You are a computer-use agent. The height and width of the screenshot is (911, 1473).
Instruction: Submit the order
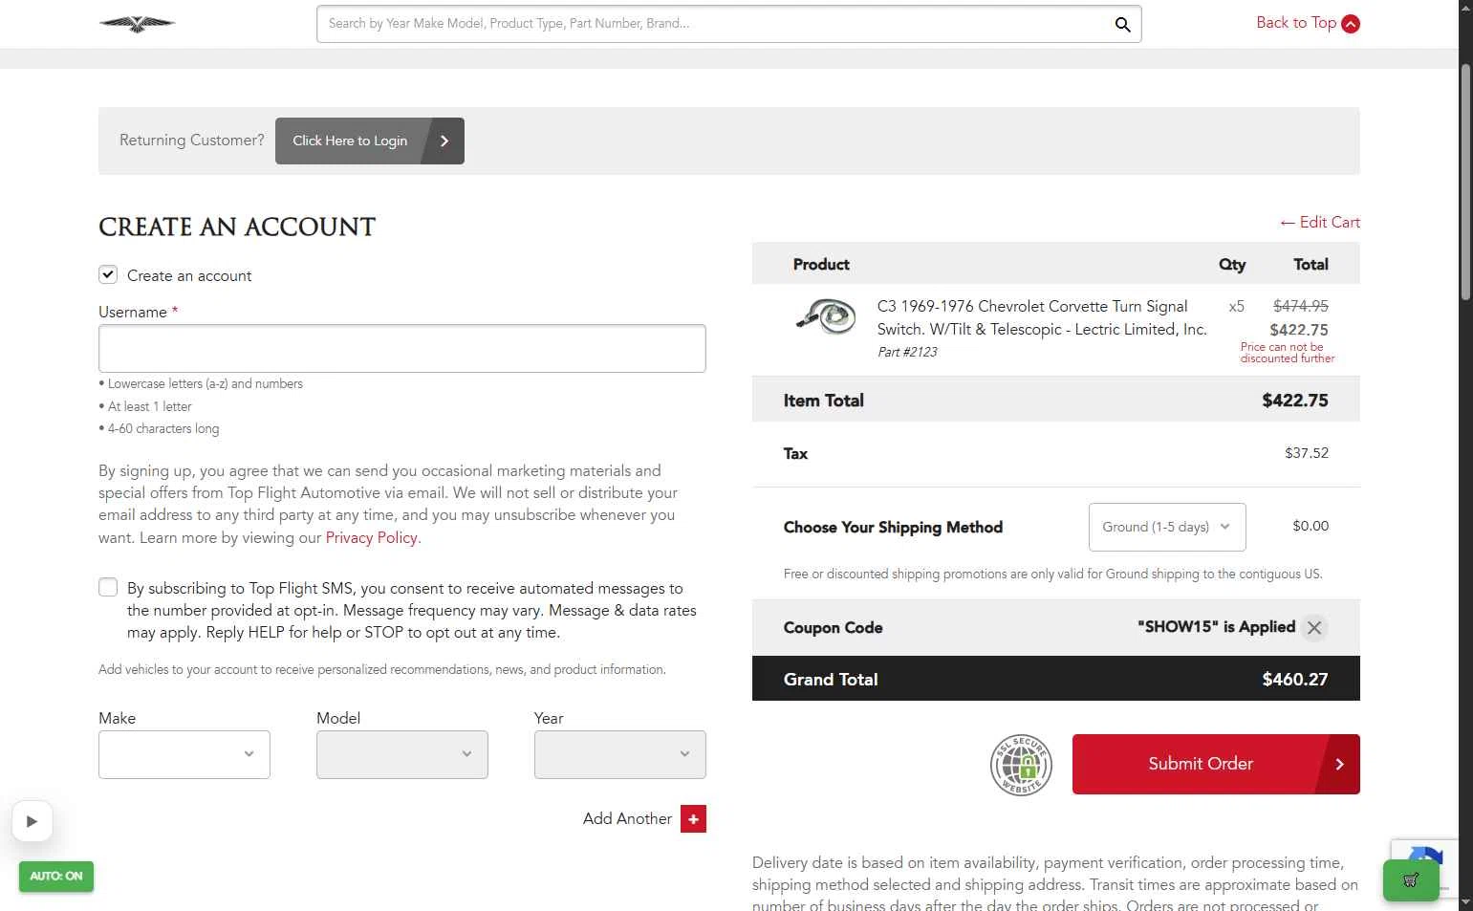click(1216, 764)
